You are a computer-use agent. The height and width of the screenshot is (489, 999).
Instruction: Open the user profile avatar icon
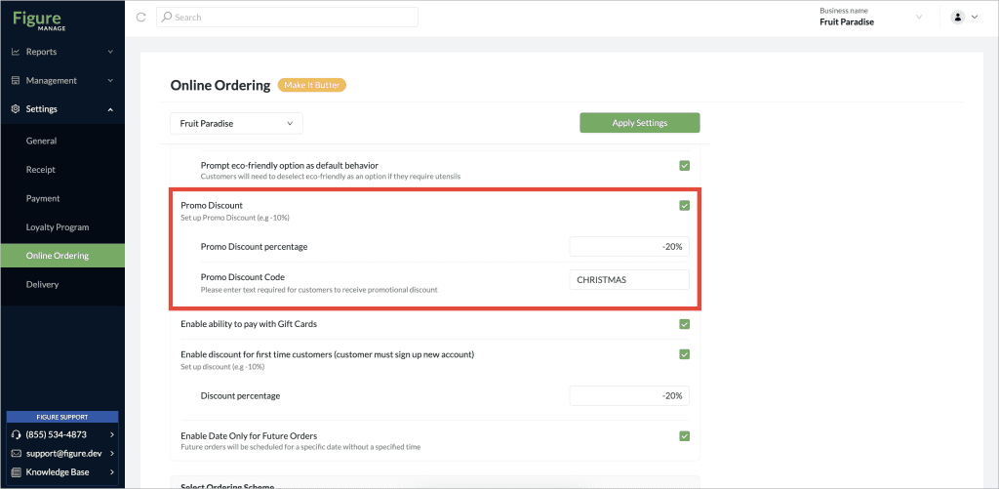958,18
